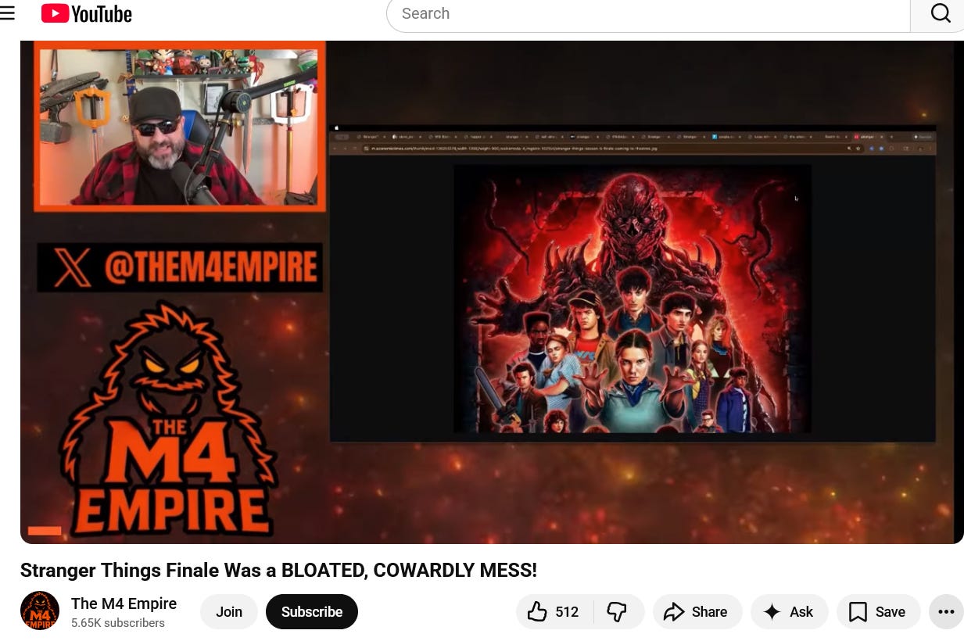Click the video player area
Image resolution: width=964 pixels, height=641 pixels.
click(x=492, y=292)
